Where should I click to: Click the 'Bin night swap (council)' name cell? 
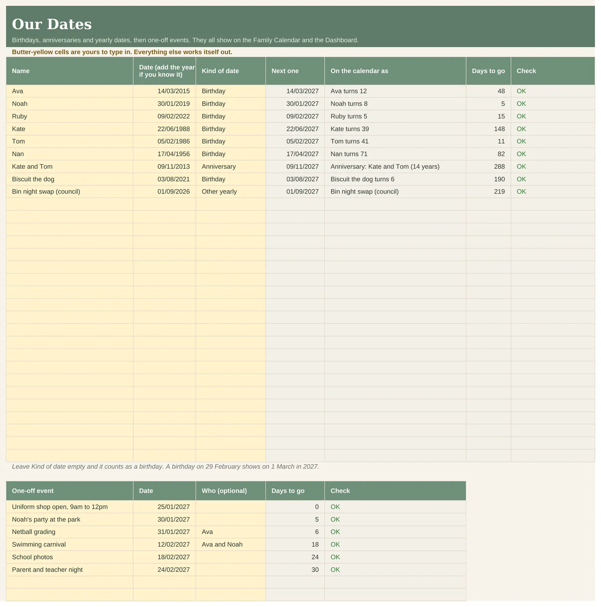click(70, 192)
